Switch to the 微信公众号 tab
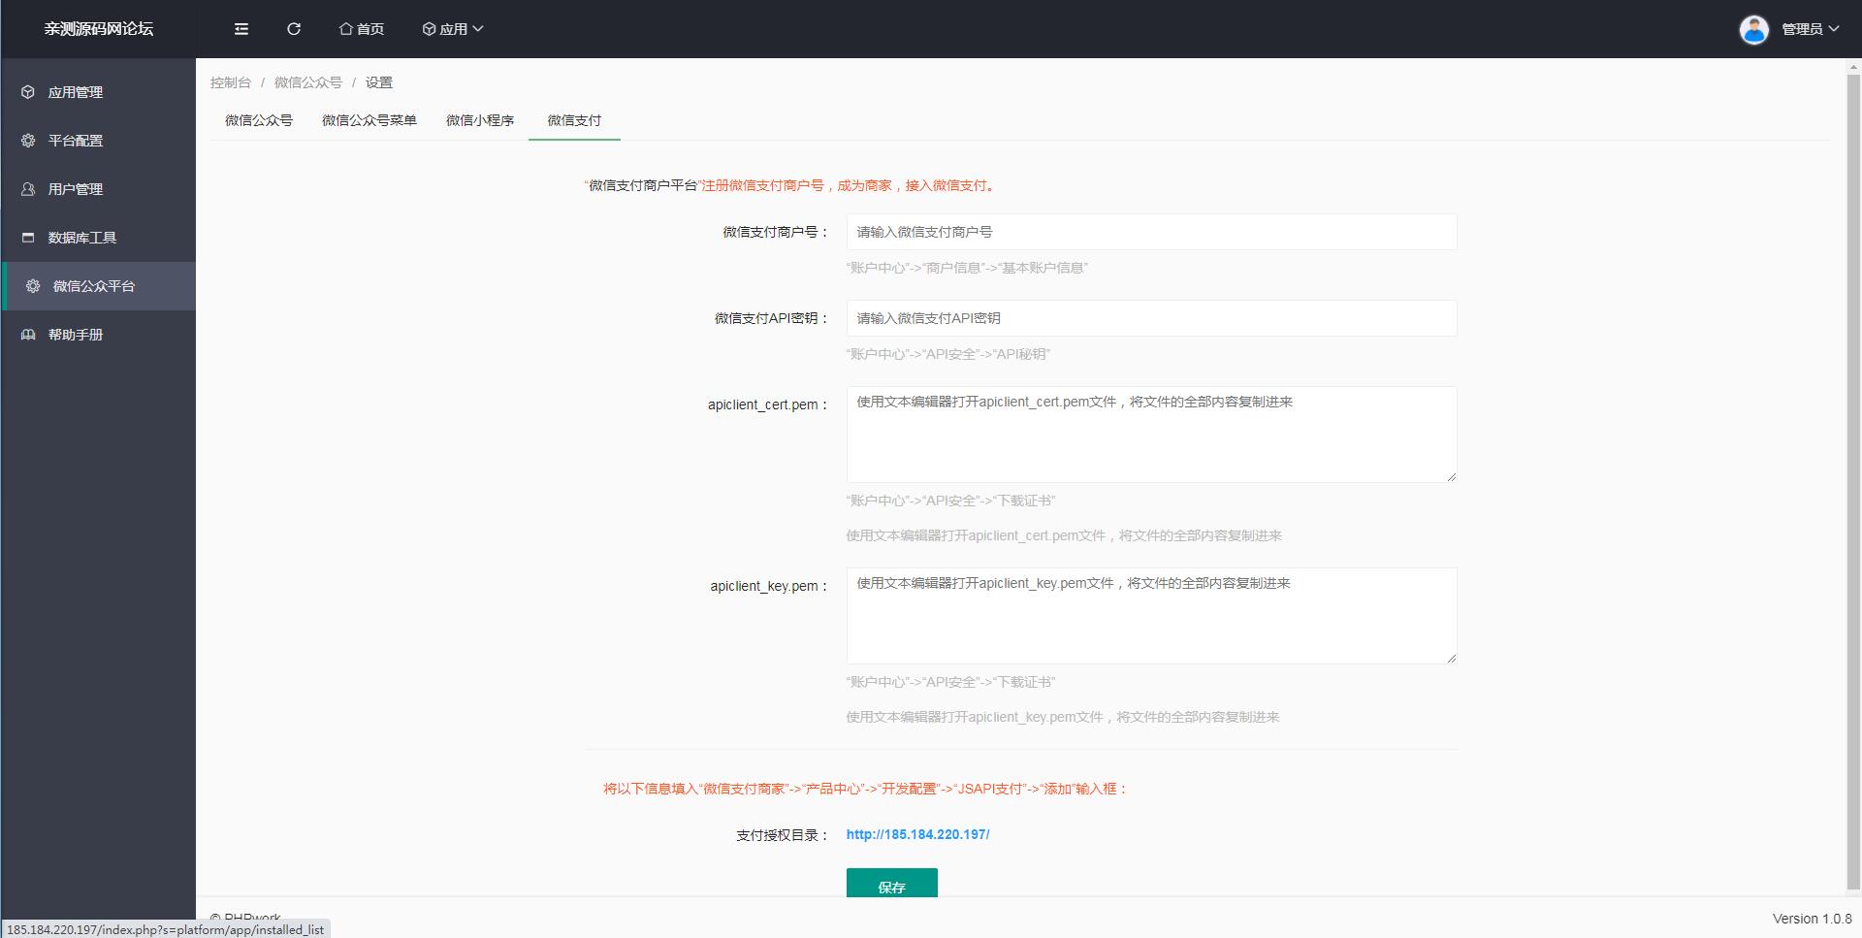 (258, 120)
